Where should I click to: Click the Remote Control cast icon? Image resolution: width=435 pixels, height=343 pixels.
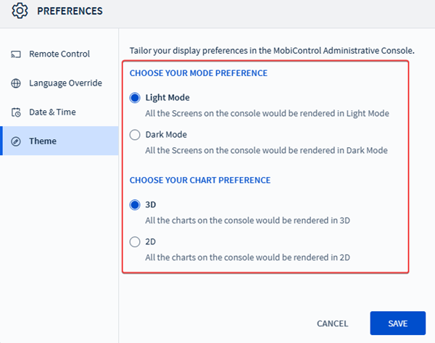[x=16, y=54]
